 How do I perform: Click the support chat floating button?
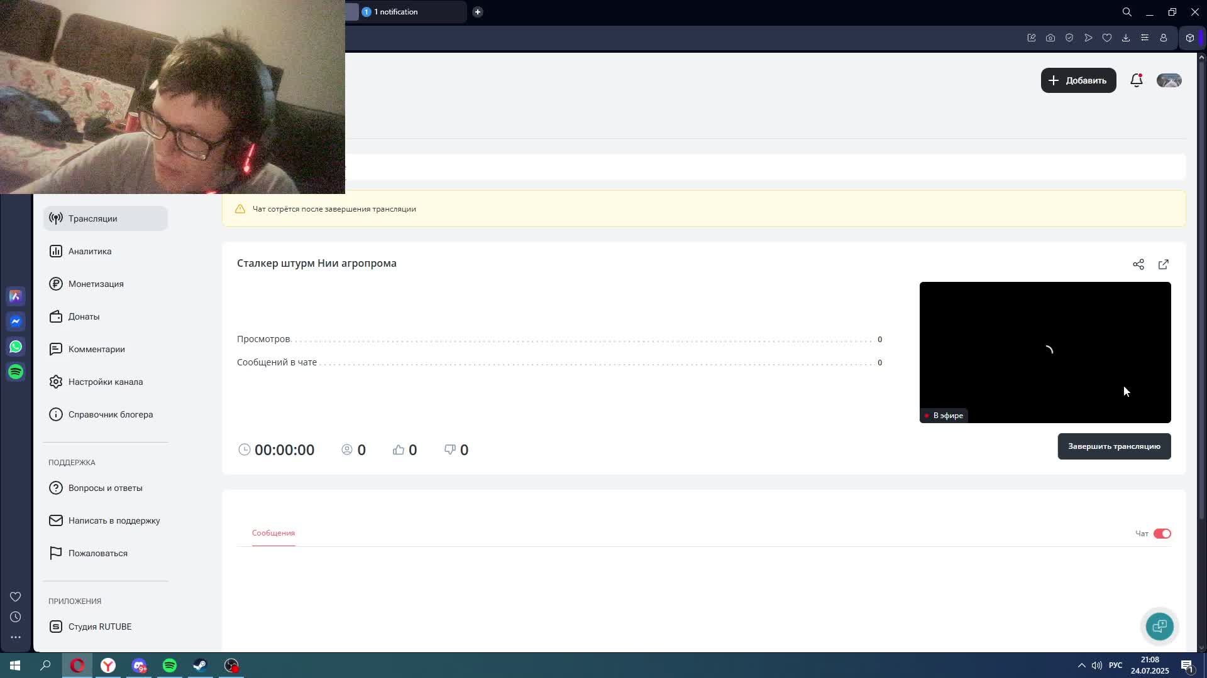(1159, 626)
